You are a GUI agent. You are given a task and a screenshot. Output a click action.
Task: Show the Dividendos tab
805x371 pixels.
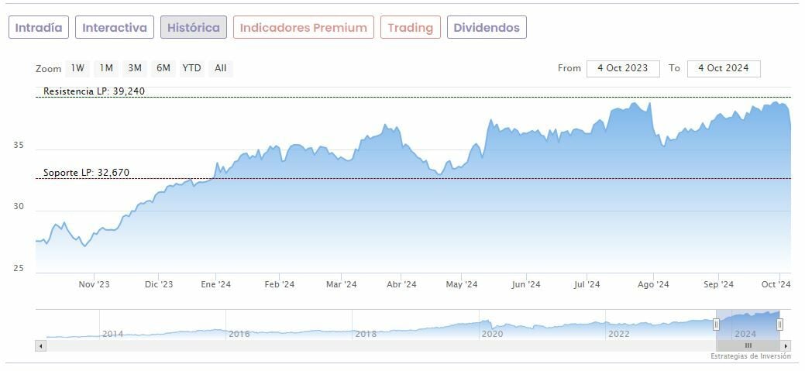click(487, 27)
